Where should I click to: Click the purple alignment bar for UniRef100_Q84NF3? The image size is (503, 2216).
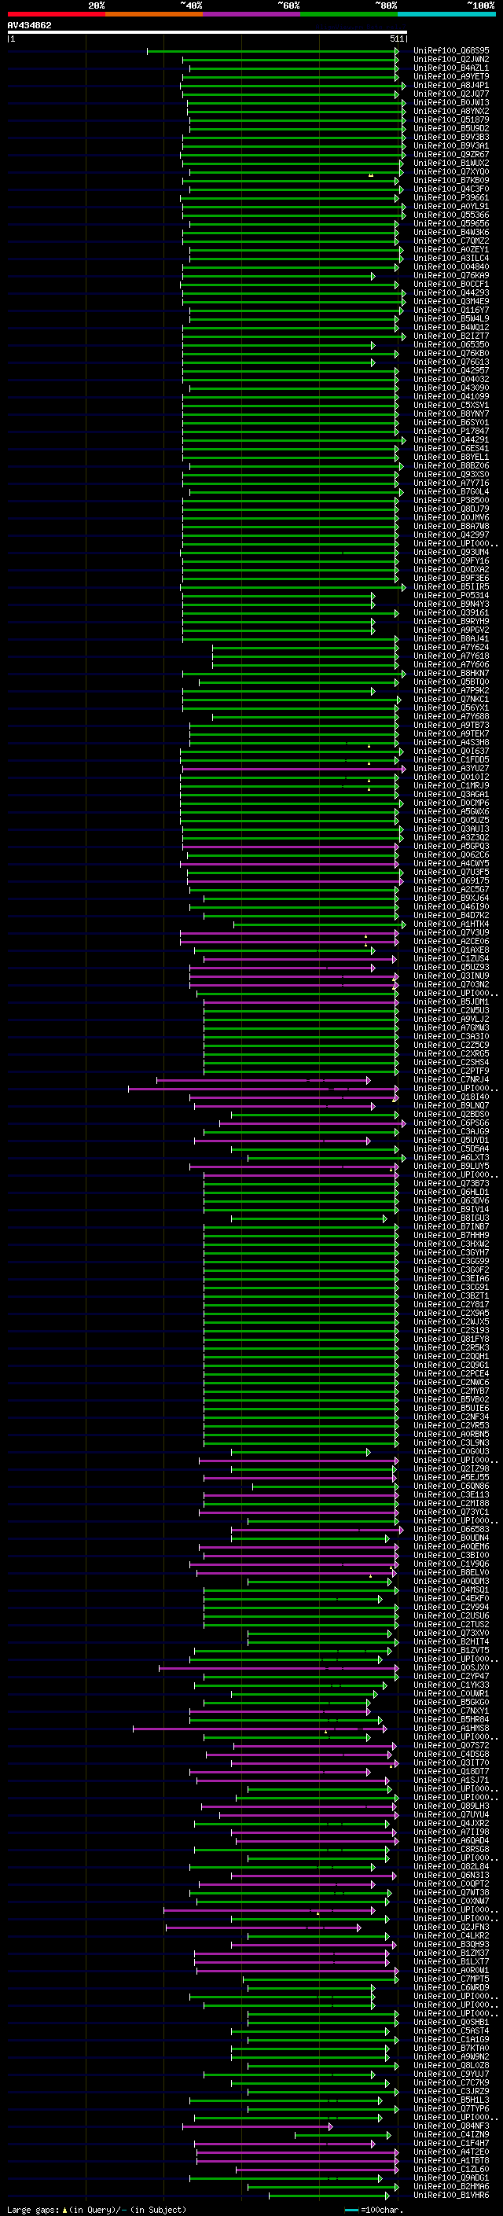pos(257,2126)
